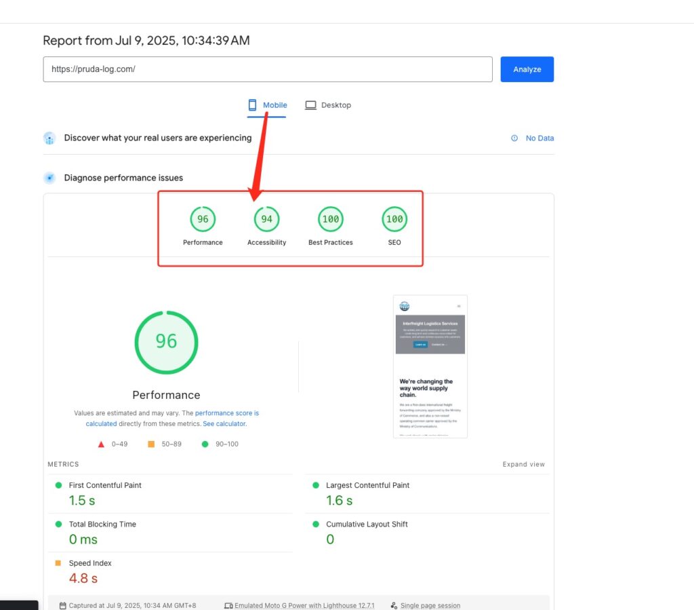Open the Best Practices score circle
The height and width of the screenshot is (610, 694).
[x=330, y=218]
